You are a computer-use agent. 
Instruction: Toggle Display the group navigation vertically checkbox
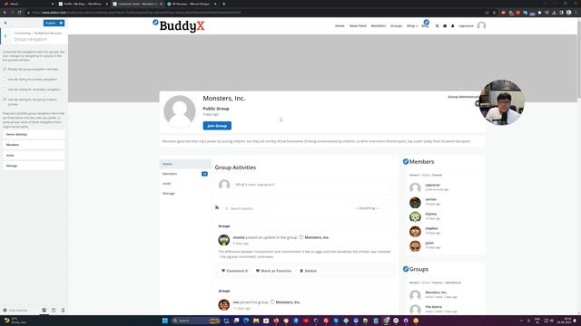5,69
